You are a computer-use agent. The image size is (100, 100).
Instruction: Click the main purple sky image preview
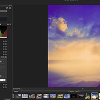[74, 46]
